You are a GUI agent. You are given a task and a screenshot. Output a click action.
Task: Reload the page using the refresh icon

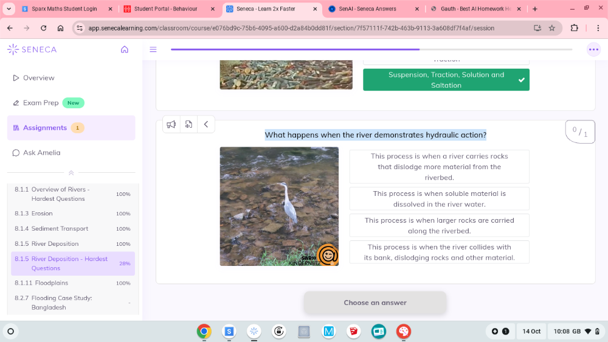click(x=43, y=28)
